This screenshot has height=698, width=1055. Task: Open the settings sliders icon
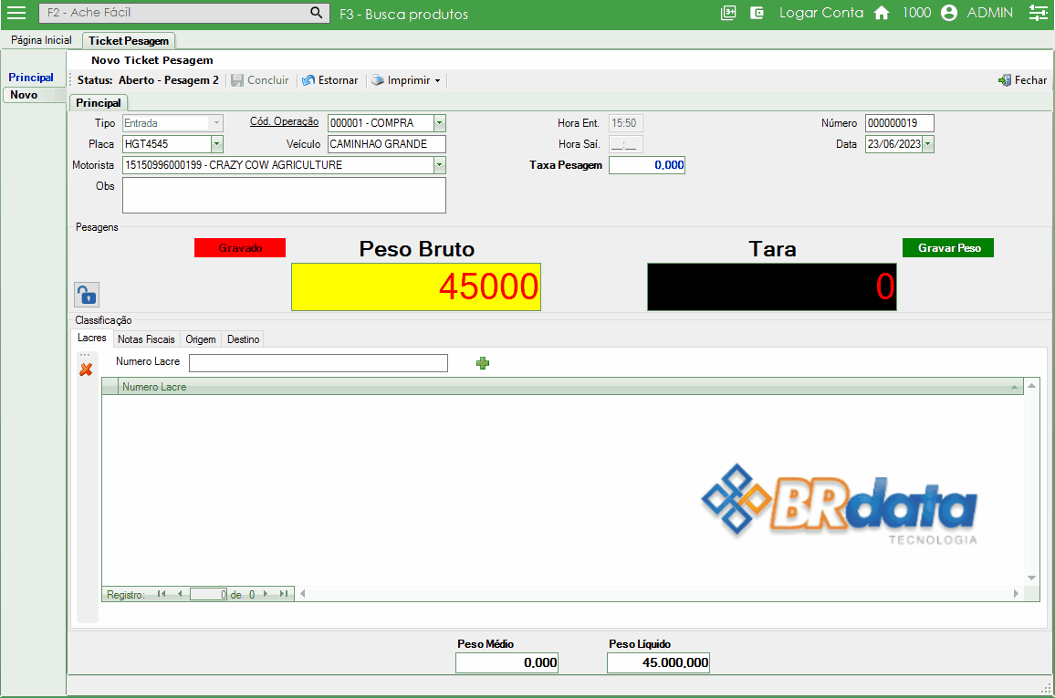1038,13
